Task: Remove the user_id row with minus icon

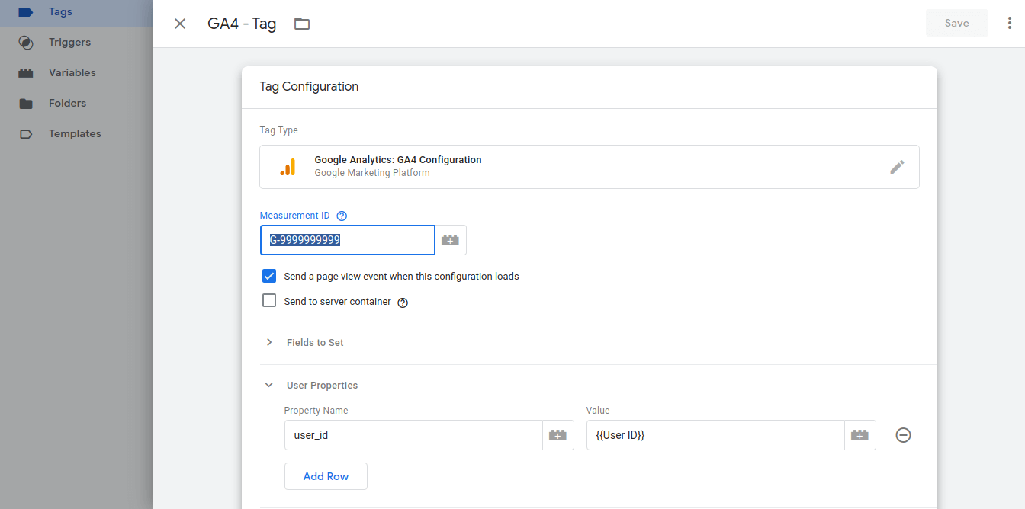Action: [x=903, y=435]
